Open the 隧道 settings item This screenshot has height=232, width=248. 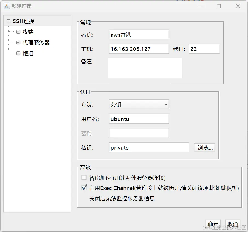[x=28, y=53]
